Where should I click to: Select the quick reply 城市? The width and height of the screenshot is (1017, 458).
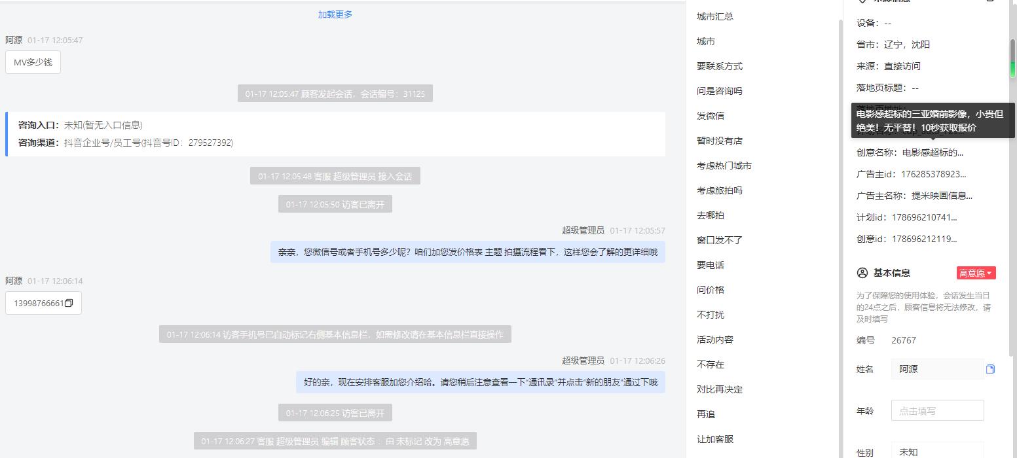[x=706, y=41]
